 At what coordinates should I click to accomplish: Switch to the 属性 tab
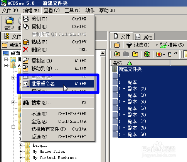(x=144, y=37)
